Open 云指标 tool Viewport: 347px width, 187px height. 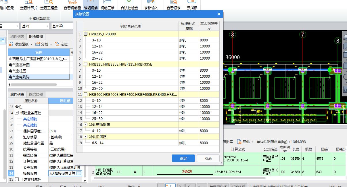pyautogui.click(x=192, y=5)
